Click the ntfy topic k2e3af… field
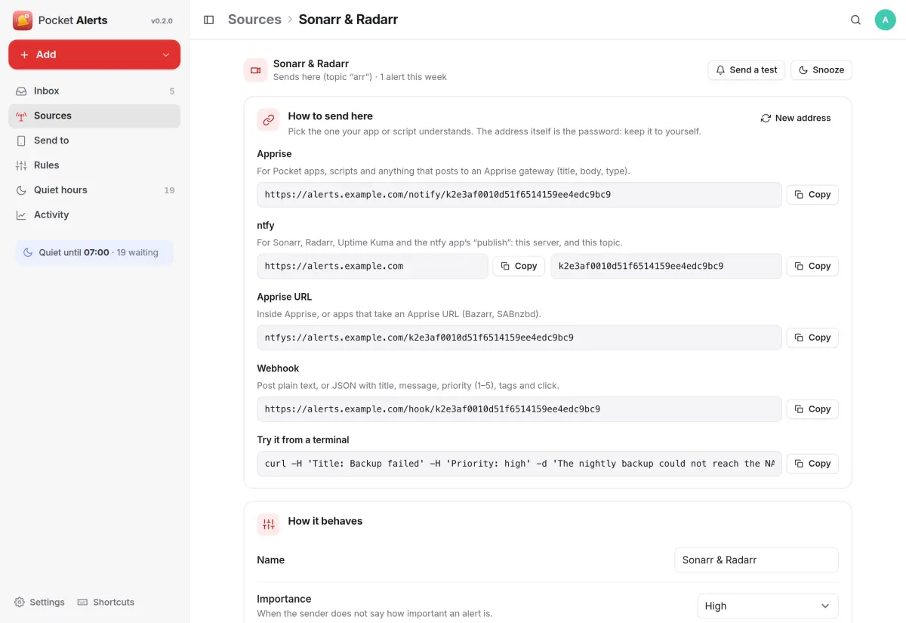Screen dimensions: 906x623 click(x=666, y=266)
